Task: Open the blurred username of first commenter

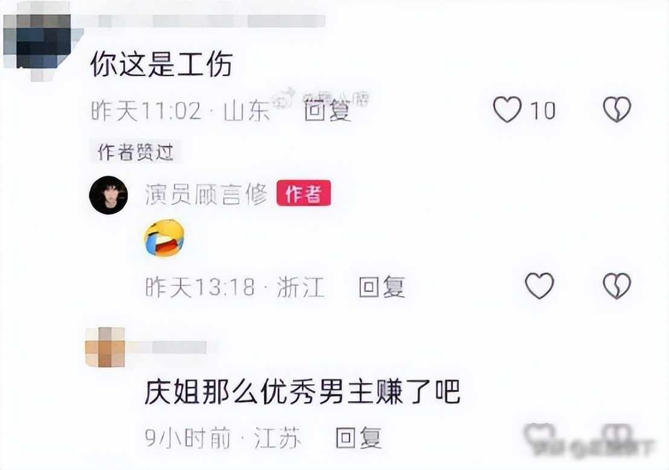Action: pyautogui.click(x=205, y=20)
